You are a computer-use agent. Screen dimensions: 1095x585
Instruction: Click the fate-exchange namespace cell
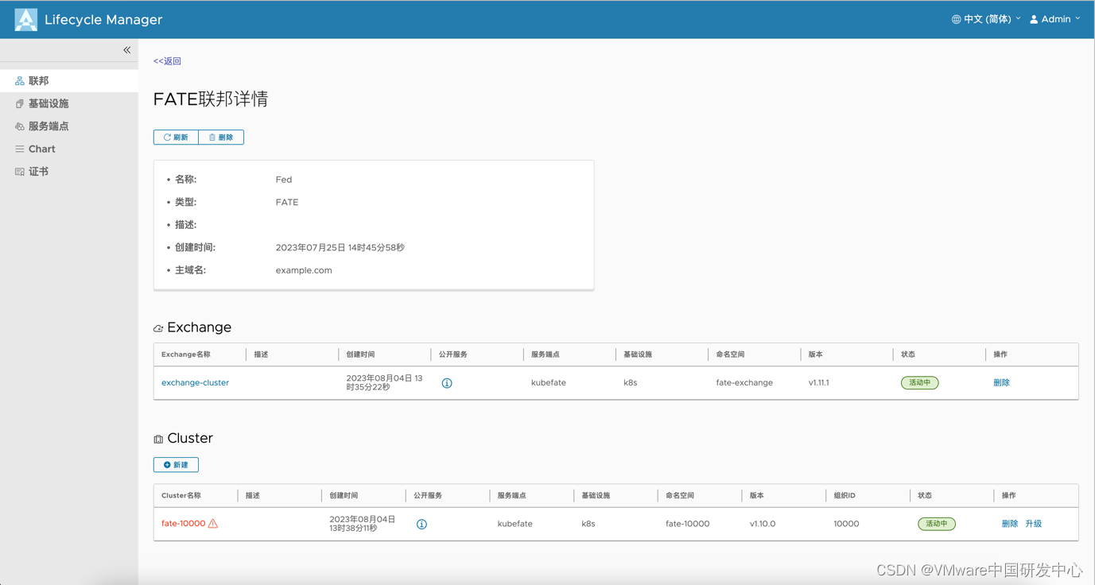coord(744,382)
